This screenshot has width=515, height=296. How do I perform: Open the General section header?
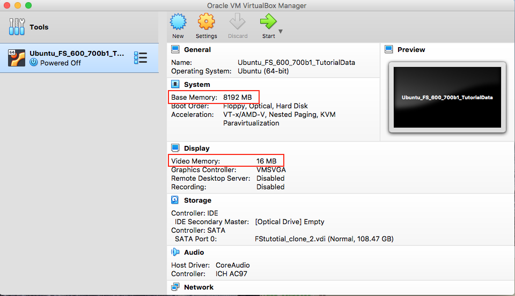pyautogui.click(x=197, y=49)
